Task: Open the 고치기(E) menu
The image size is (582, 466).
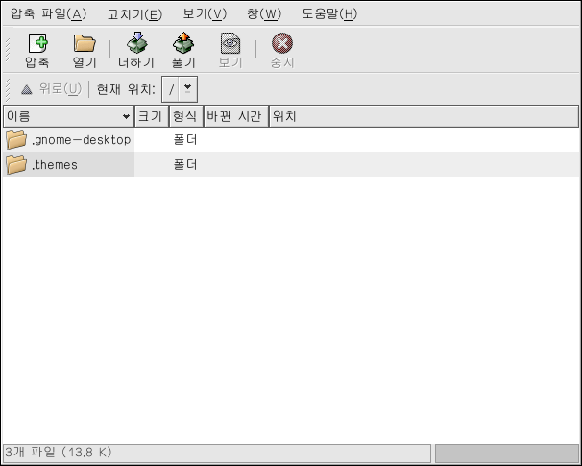Action: coord(134,13)
